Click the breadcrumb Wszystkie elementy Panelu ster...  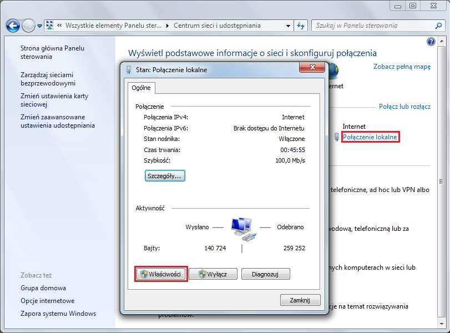tap(113, 26)
